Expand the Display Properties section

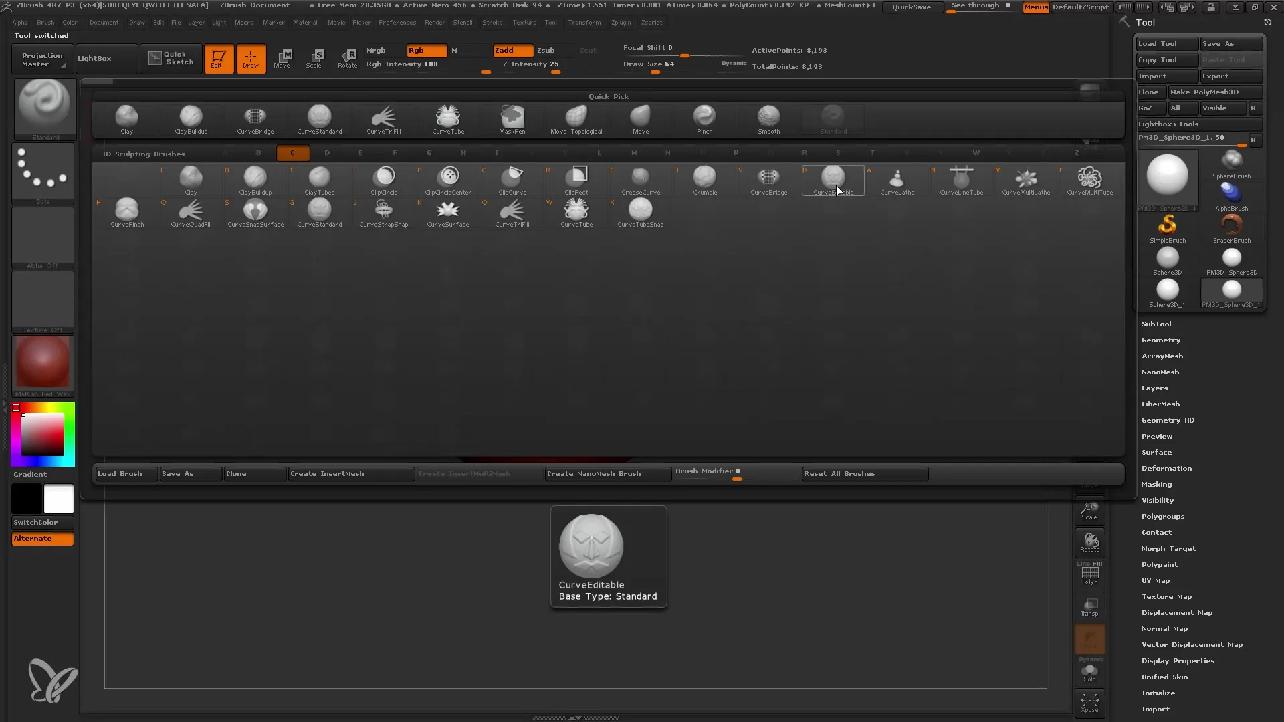pyautogui.click(x=1178, y=660)
